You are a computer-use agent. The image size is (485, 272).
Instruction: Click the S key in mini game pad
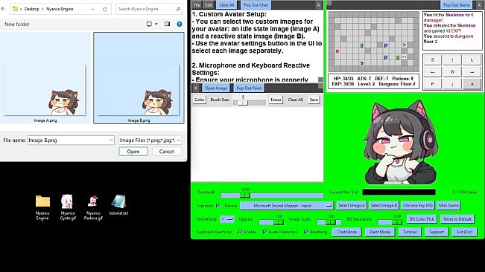click(x=432, y=60)
